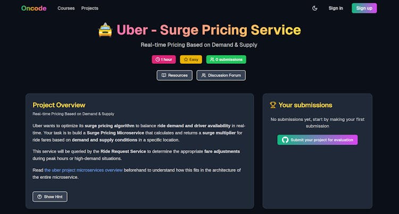Click the question mark icon on Show Hint

pyautogui.click(x=39, y=196)
